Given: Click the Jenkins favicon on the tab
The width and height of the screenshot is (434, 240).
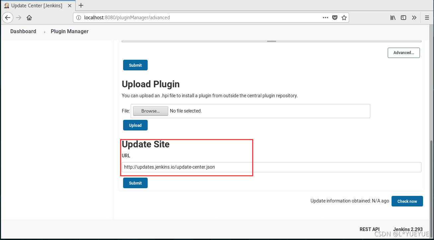Looking at the screenshot, I should [7, 6].
